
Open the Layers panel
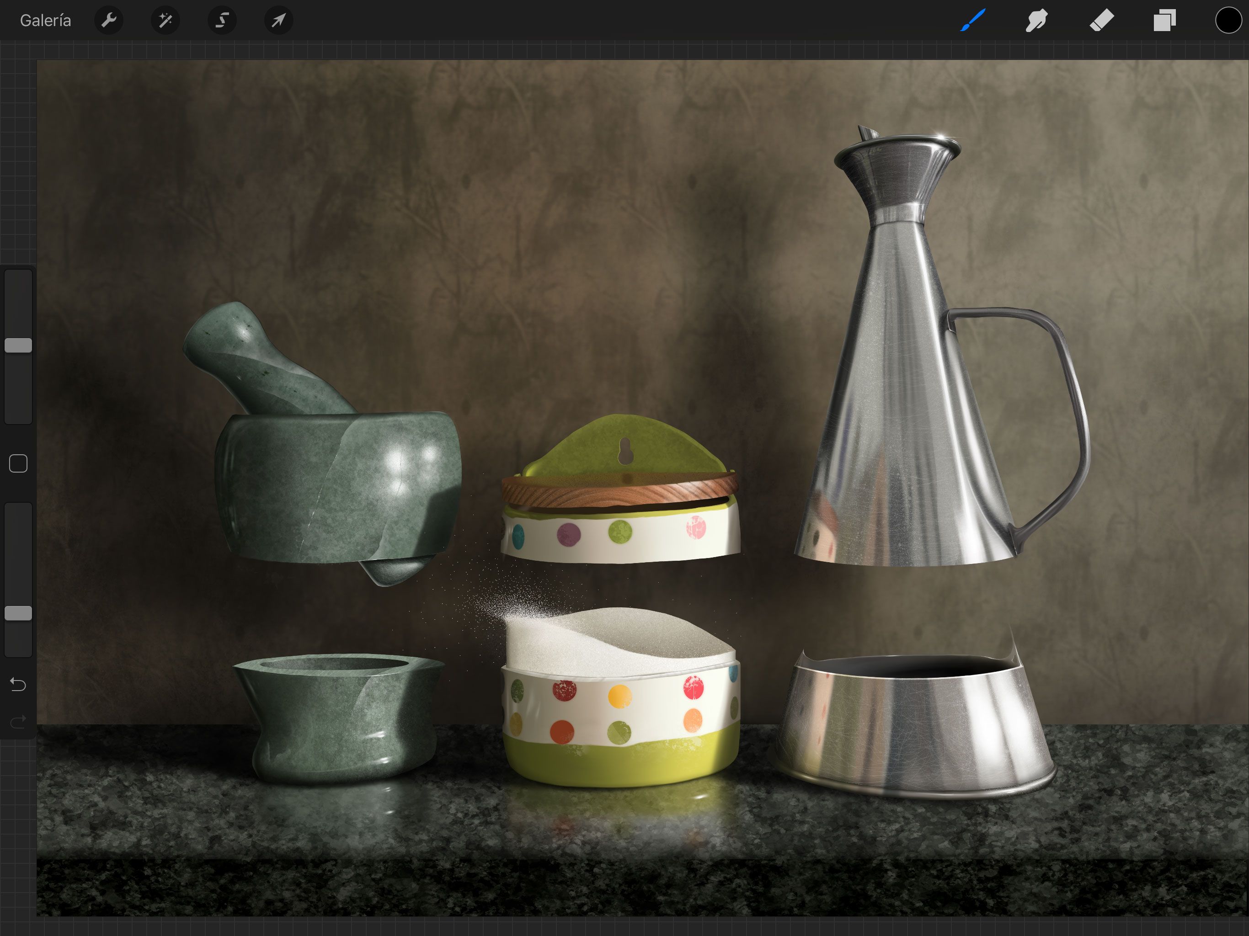point(1164,21)
